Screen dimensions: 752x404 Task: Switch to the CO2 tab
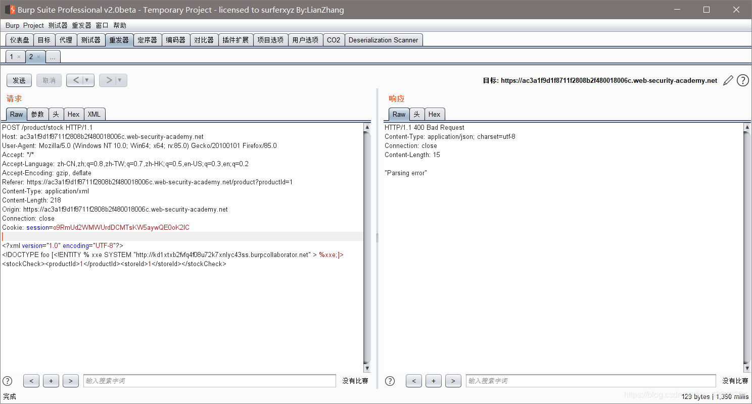point(334,40)
